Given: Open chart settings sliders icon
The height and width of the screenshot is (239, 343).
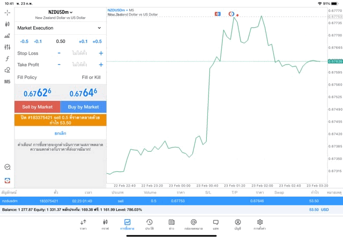Looking at the screenshot, I should 7,47.
